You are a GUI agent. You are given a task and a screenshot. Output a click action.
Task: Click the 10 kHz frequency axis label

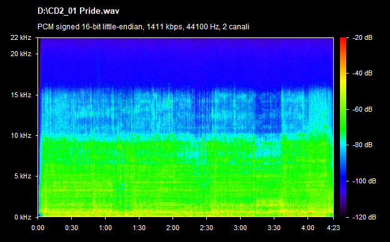tap(21, 135)
